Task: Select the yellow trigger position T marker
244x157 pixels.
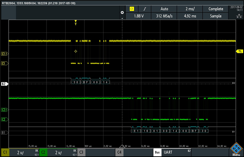Action: tap(75, 23)
